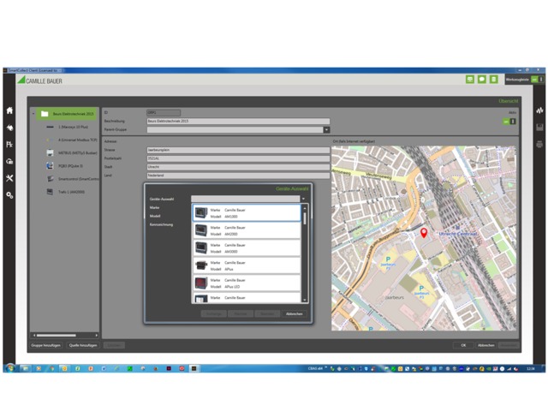Open the Geräte-Auswahl combo box arrow
The image size is (548, 411).
[x=303, y=199]
